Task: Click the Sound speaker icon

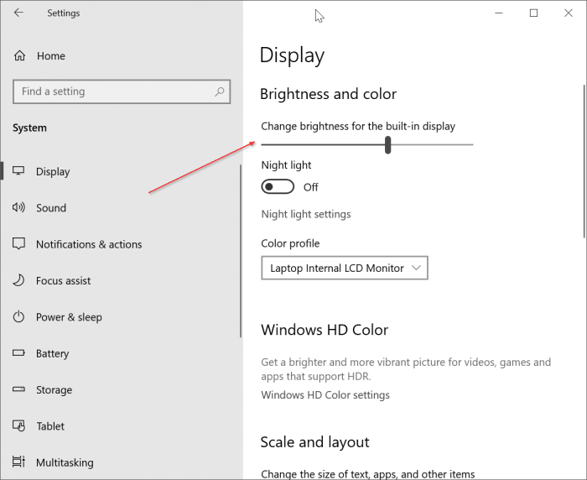Action: pyautogui.click(x=18, y=207)
